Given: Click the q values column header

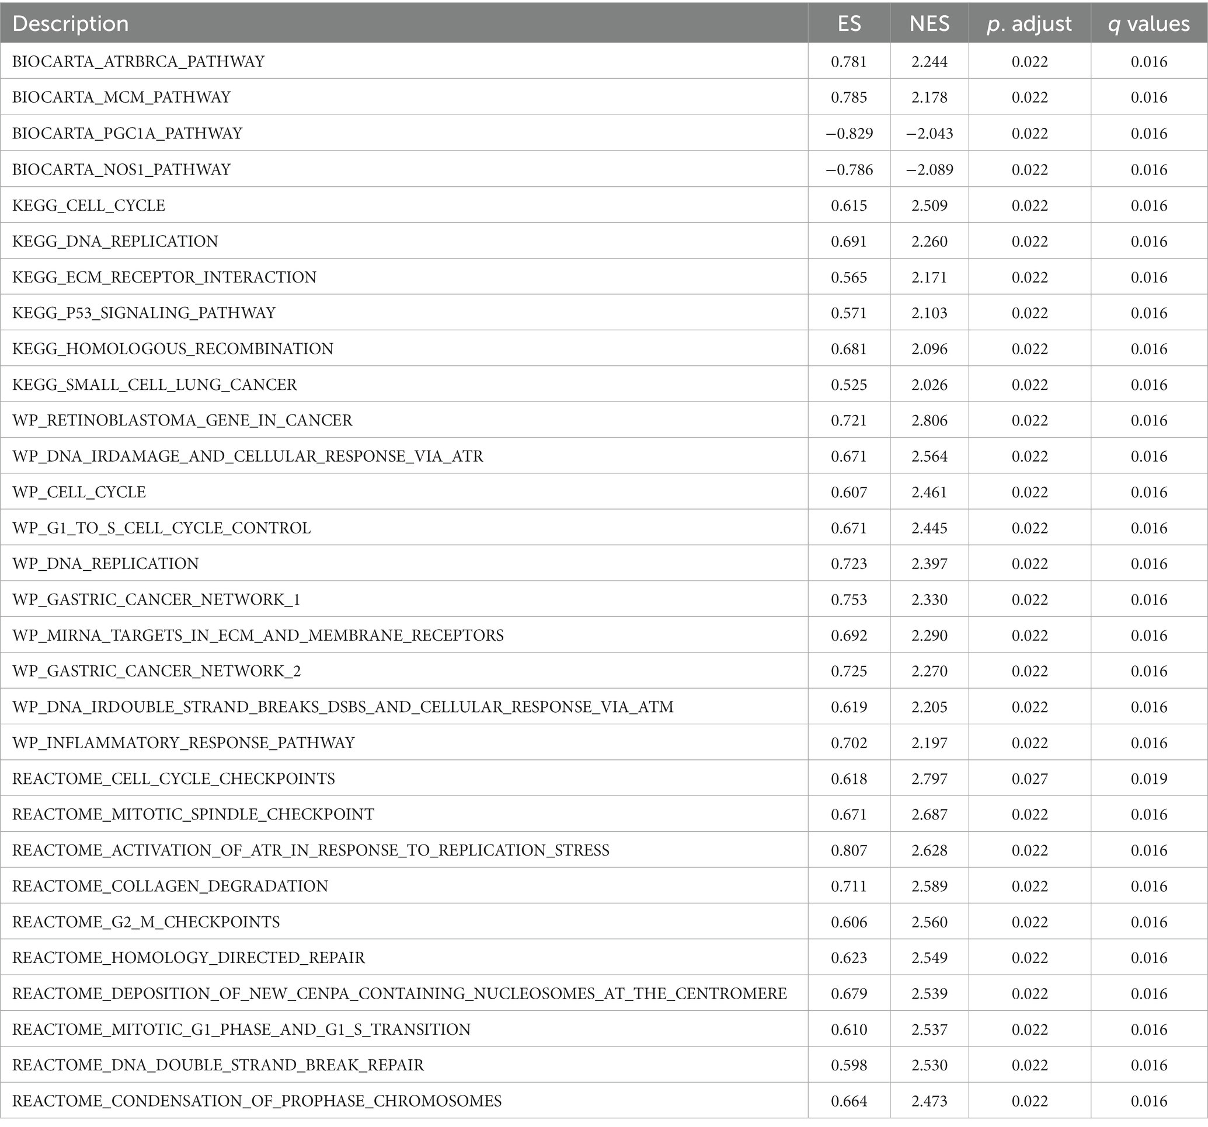Looking at the screenshot, I should 1148,25.
